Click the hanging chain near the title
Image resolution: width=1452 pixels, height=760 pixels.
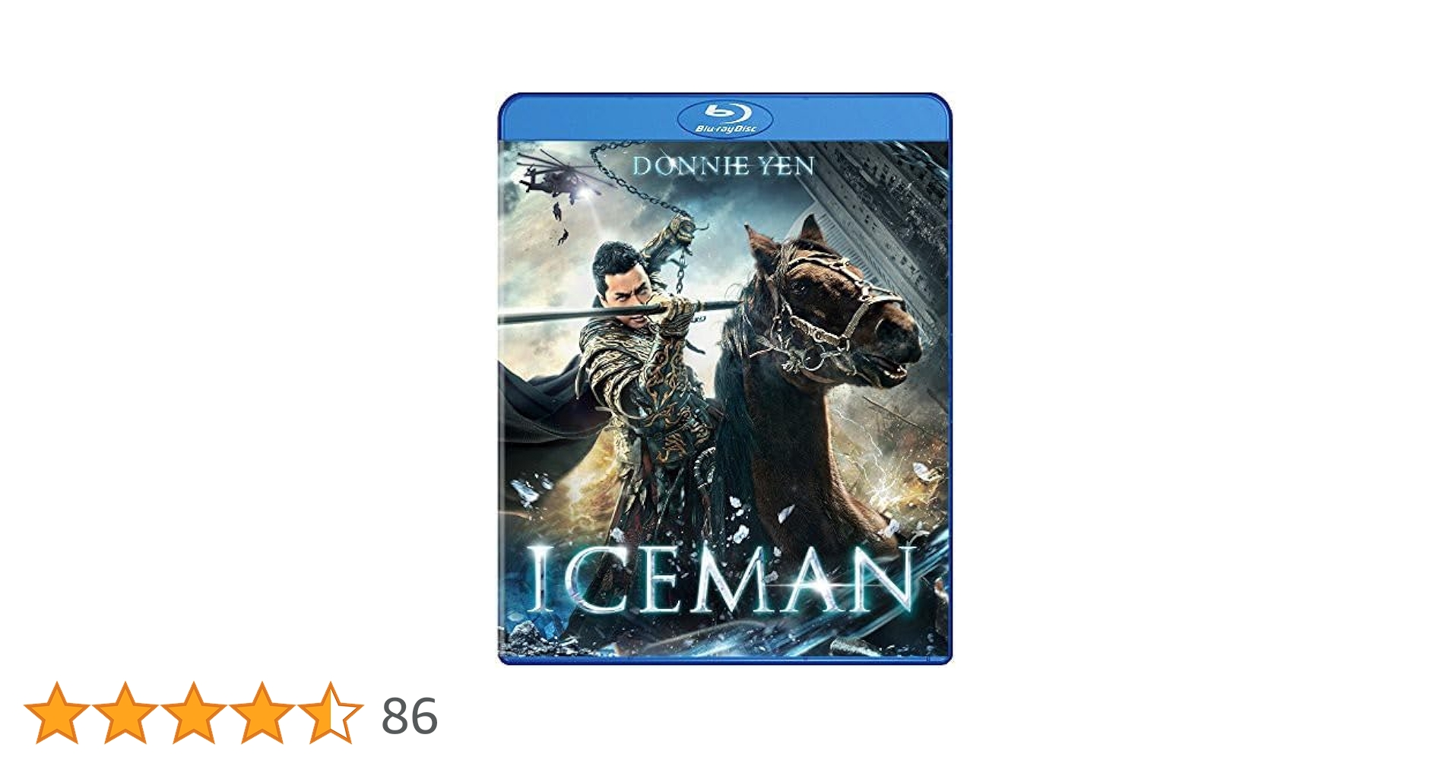(639, 176)
